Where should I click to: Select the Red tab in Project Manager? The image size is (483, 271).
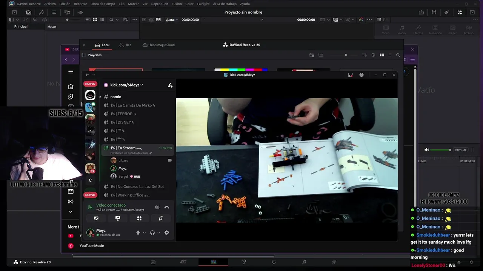(x=125, y=45)
